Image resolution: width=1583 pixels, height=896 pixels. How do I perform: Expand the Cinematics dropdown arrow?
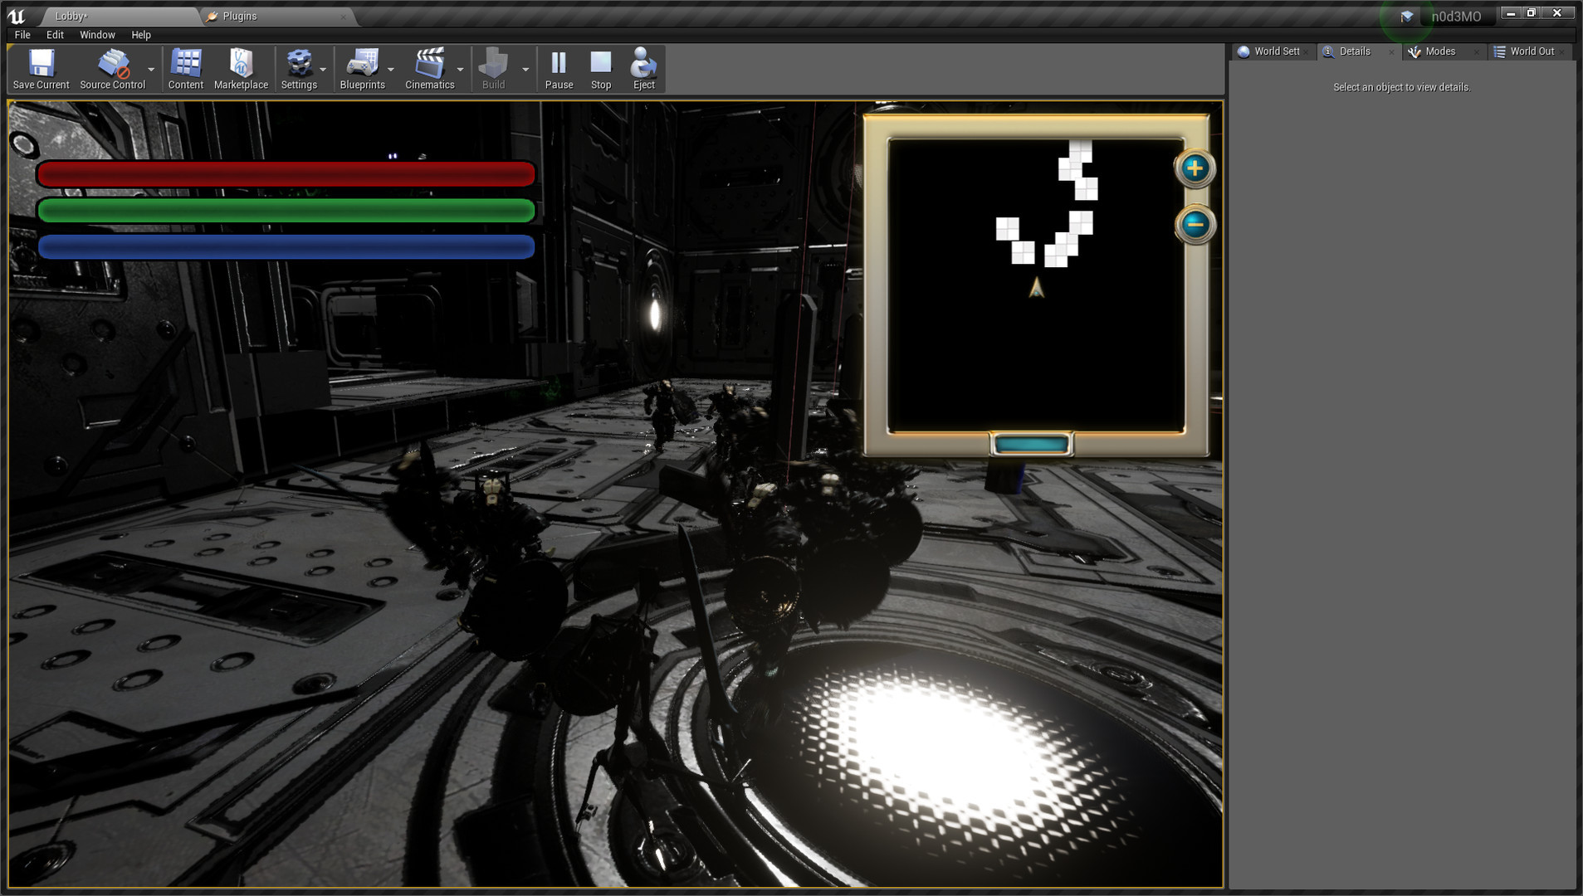460,70
